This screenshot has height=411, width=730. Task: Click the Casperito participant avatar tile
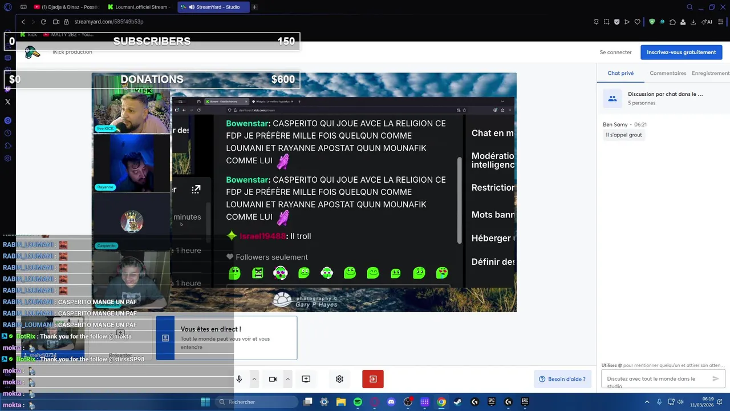[131, 221]
